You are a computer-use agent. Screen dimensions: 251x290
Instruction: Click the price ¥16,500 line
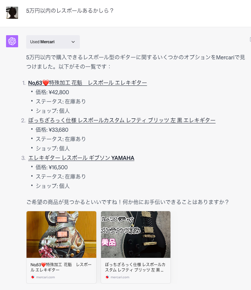[52, 167]
